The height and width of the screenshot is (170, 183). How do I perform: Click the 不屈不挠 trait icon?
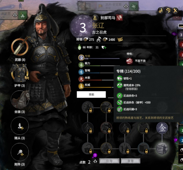click(x=129, y=61)
